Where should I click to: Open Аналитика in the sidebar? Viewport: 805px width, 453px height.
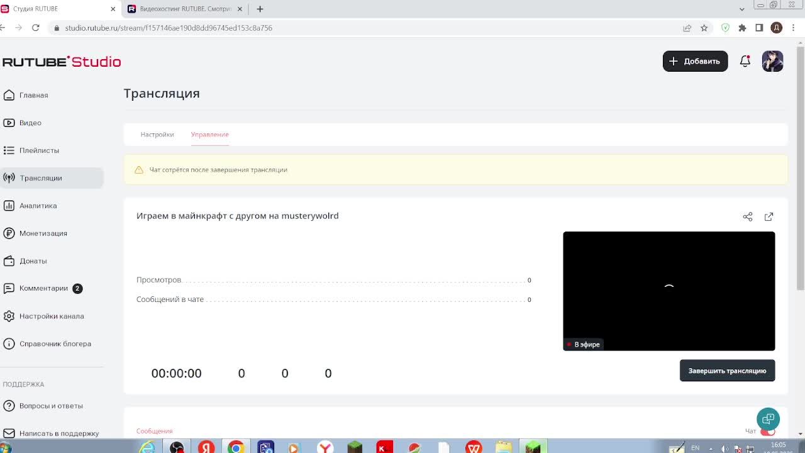click(x=30, y=206)
